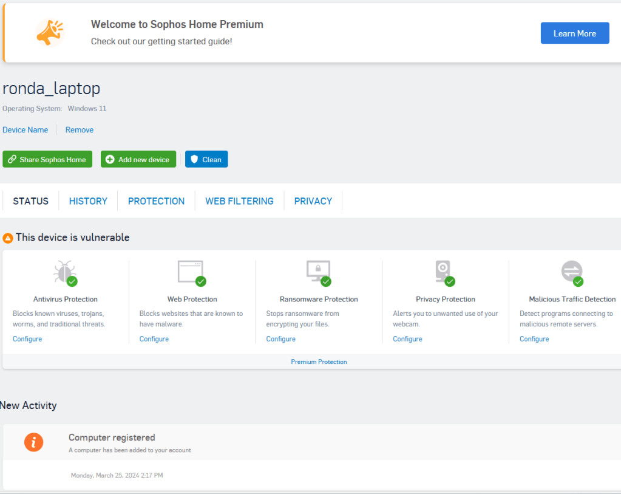Go to the PRIVACY tab
The image size is (621, 494).
pos(313,201)
